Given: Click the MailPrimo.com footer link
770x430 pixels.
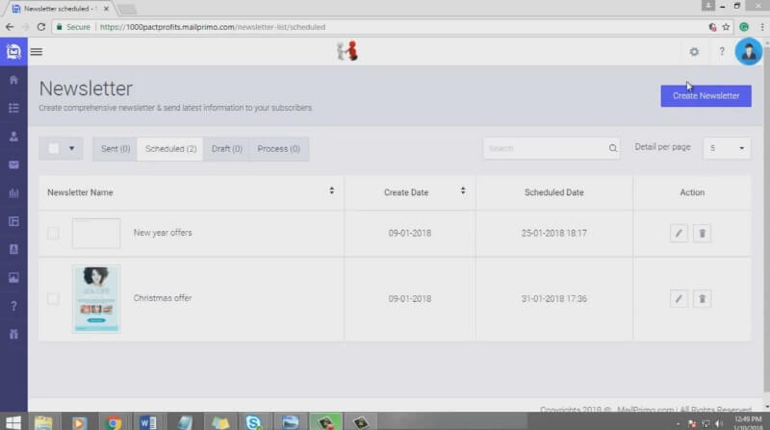Looking at the screenshot, I should click(x=645, y=410).
